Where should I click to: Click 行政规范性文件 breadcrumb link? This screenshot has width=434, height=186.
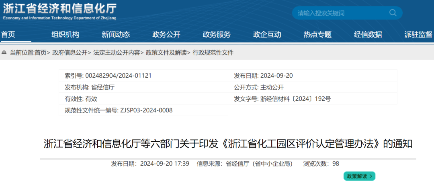tap(213, 52)
